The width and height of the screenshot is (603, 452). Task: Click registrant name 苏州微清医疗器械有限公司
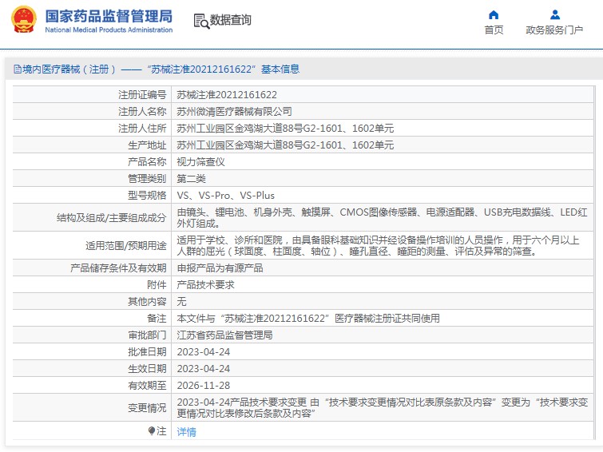[x=234, y=111]
